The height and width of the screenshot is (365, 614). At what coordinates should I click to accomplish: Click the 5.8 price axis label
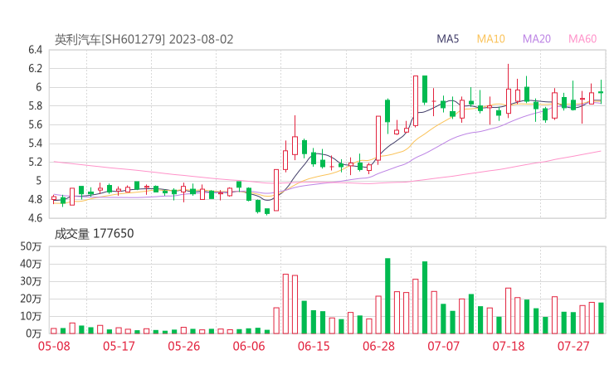[x=35, y=106]
